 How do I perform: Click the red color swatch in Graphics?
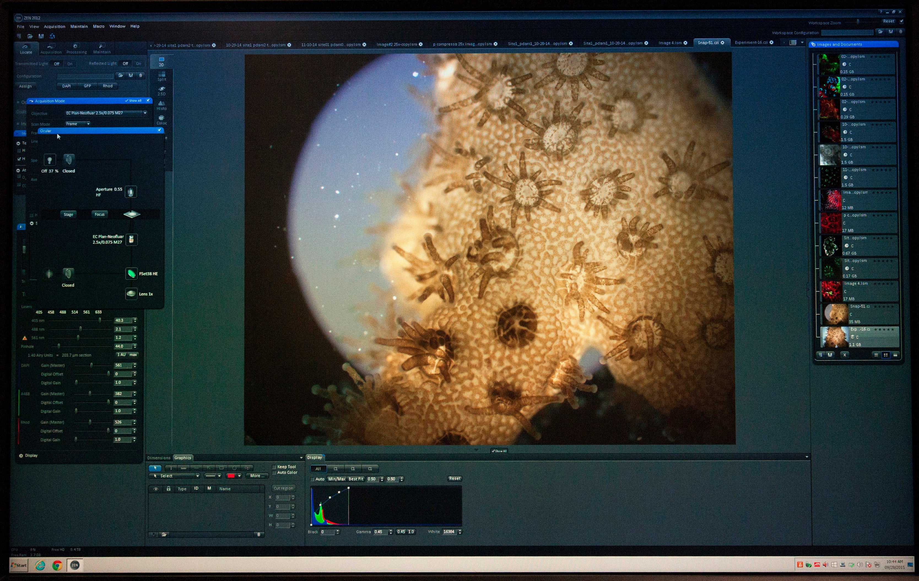pos(231,476)
